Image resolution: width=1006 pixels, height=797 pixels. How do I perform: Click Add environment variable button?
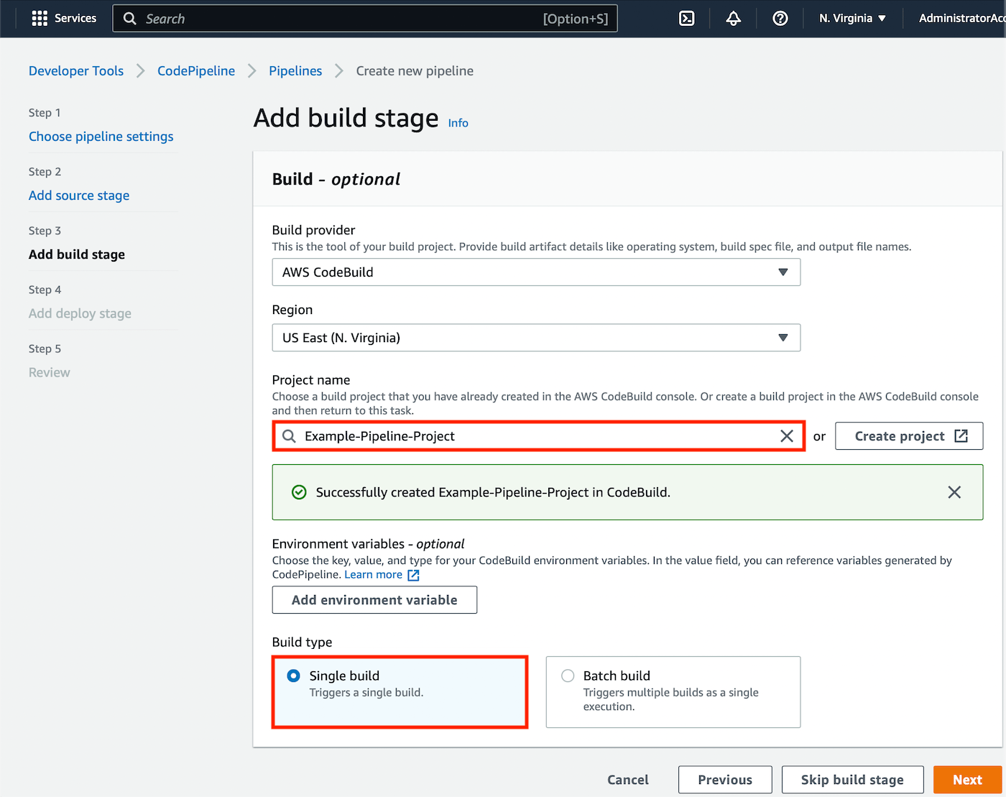374,600
